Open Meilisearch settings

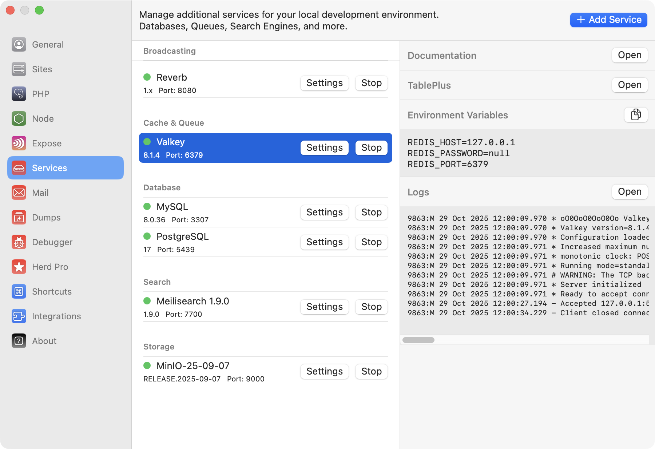point(325,307)
